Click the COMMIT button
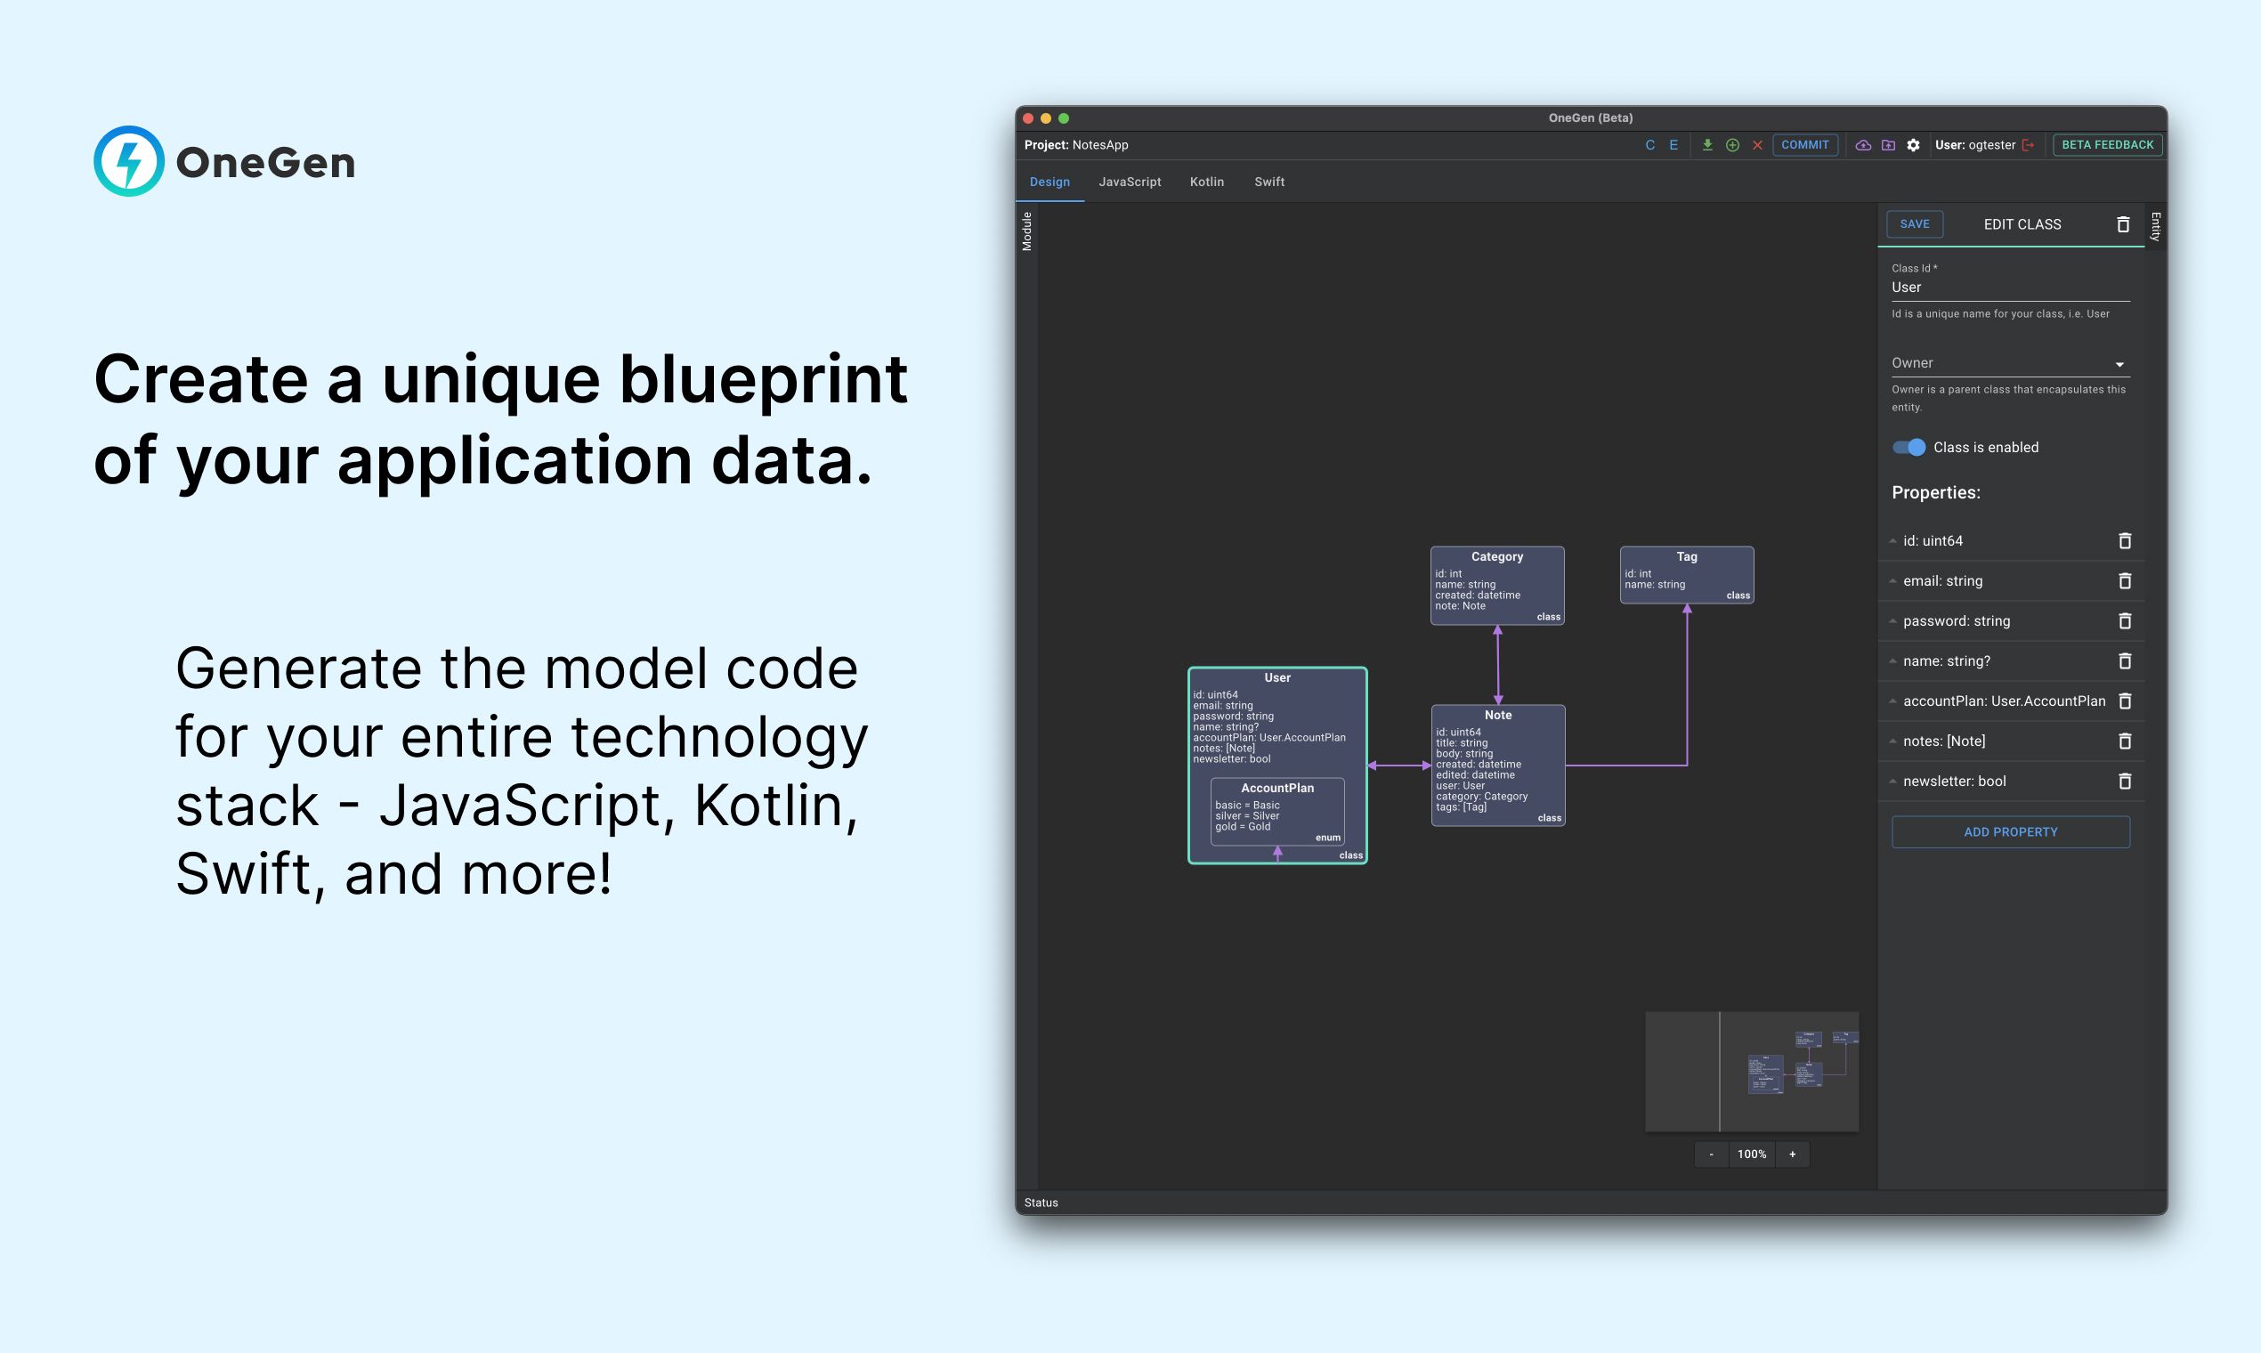 click(1805, 145)
